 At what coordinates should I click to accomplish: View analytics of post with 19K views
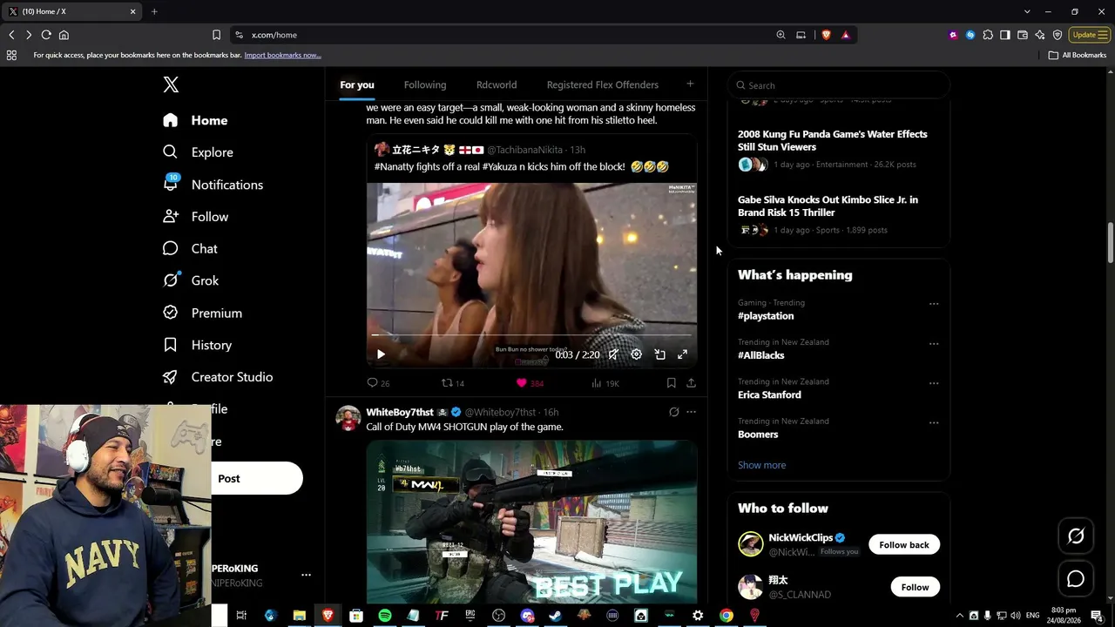pos(605,383)
